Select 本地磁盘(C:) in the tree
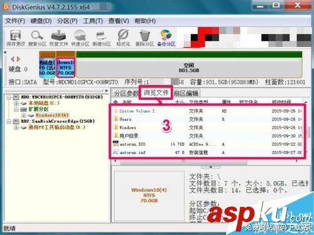This screenshot has width=314, height=235. tap(44, 103)
